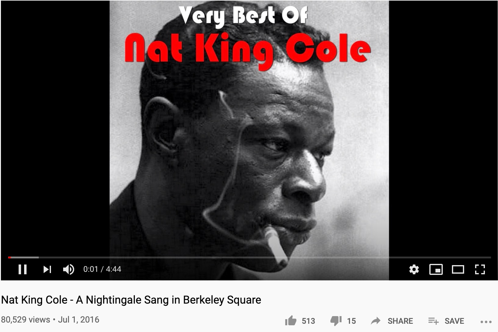498x332 pixels.
Task: Pause the video playback
Action: [23, 269]
